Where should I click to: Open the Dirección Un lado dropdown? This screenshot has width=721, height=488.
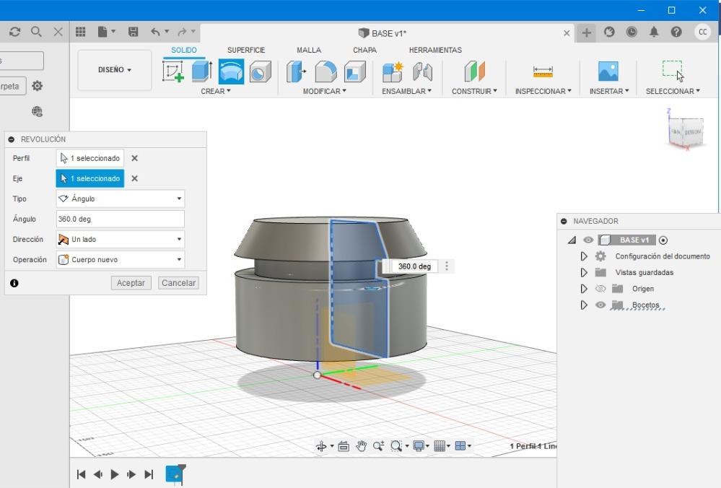tap(120, 239)
